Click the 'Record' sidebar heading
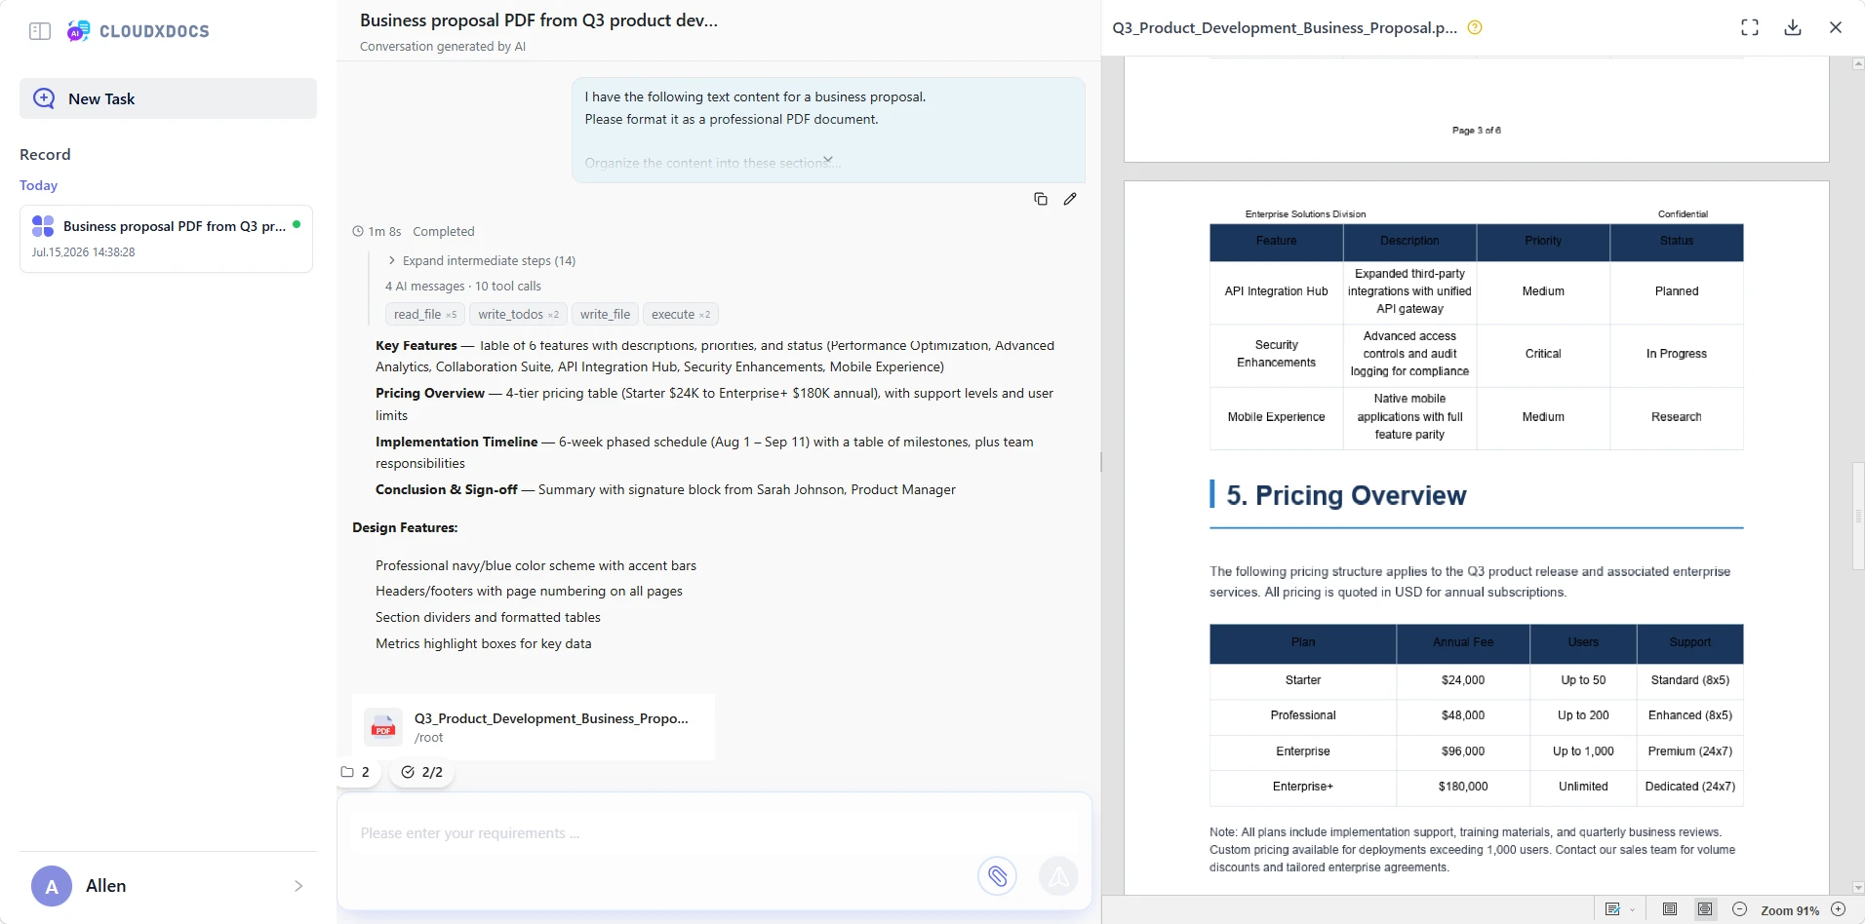This screenshot has width=1865, height=924. (45, 154)
